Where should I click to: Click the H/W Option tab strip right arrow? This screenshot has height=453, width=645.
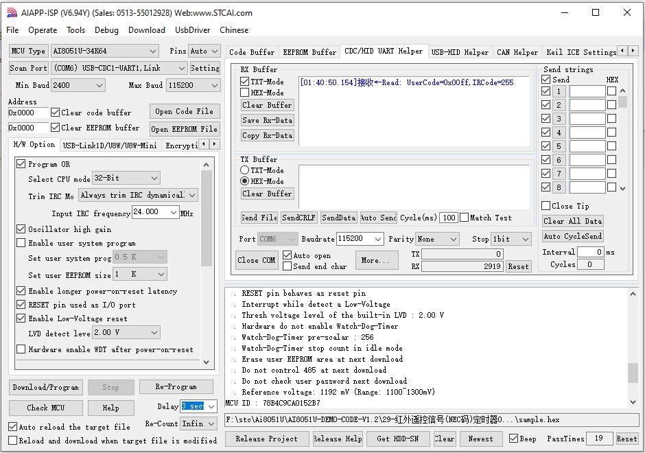(214, 144)
